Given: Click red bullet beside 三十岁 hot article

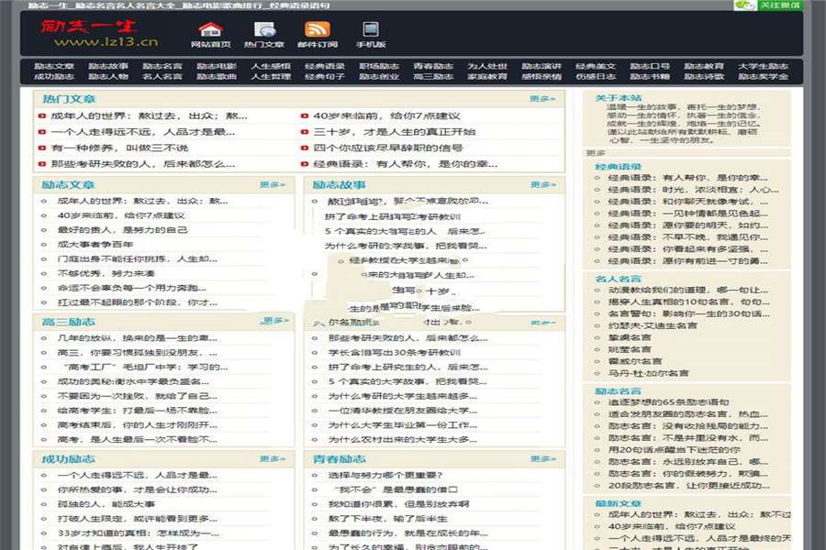Looking at the screenshot, I should point(304,132).
